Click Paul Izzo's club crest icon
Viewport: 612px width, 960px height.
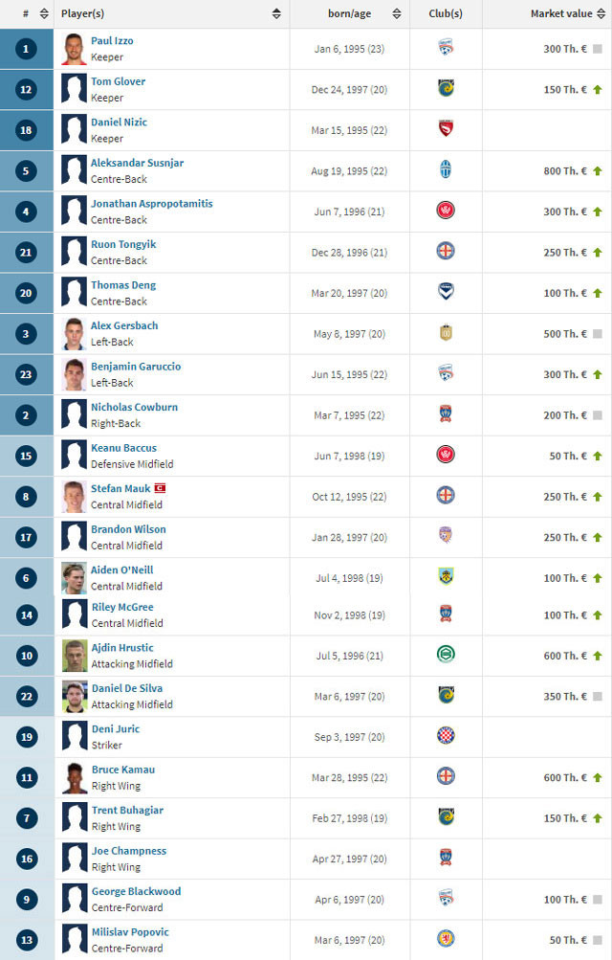(446, 48)
